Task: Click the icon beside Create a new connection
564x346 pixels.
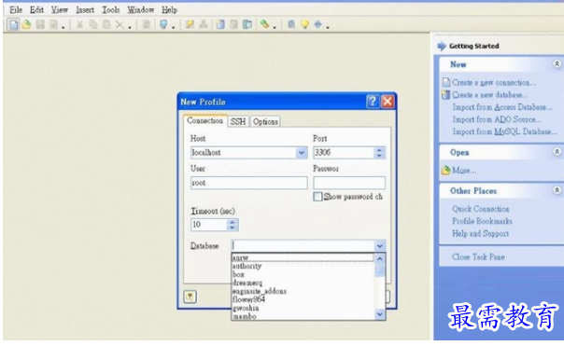Action: (446, 83)
